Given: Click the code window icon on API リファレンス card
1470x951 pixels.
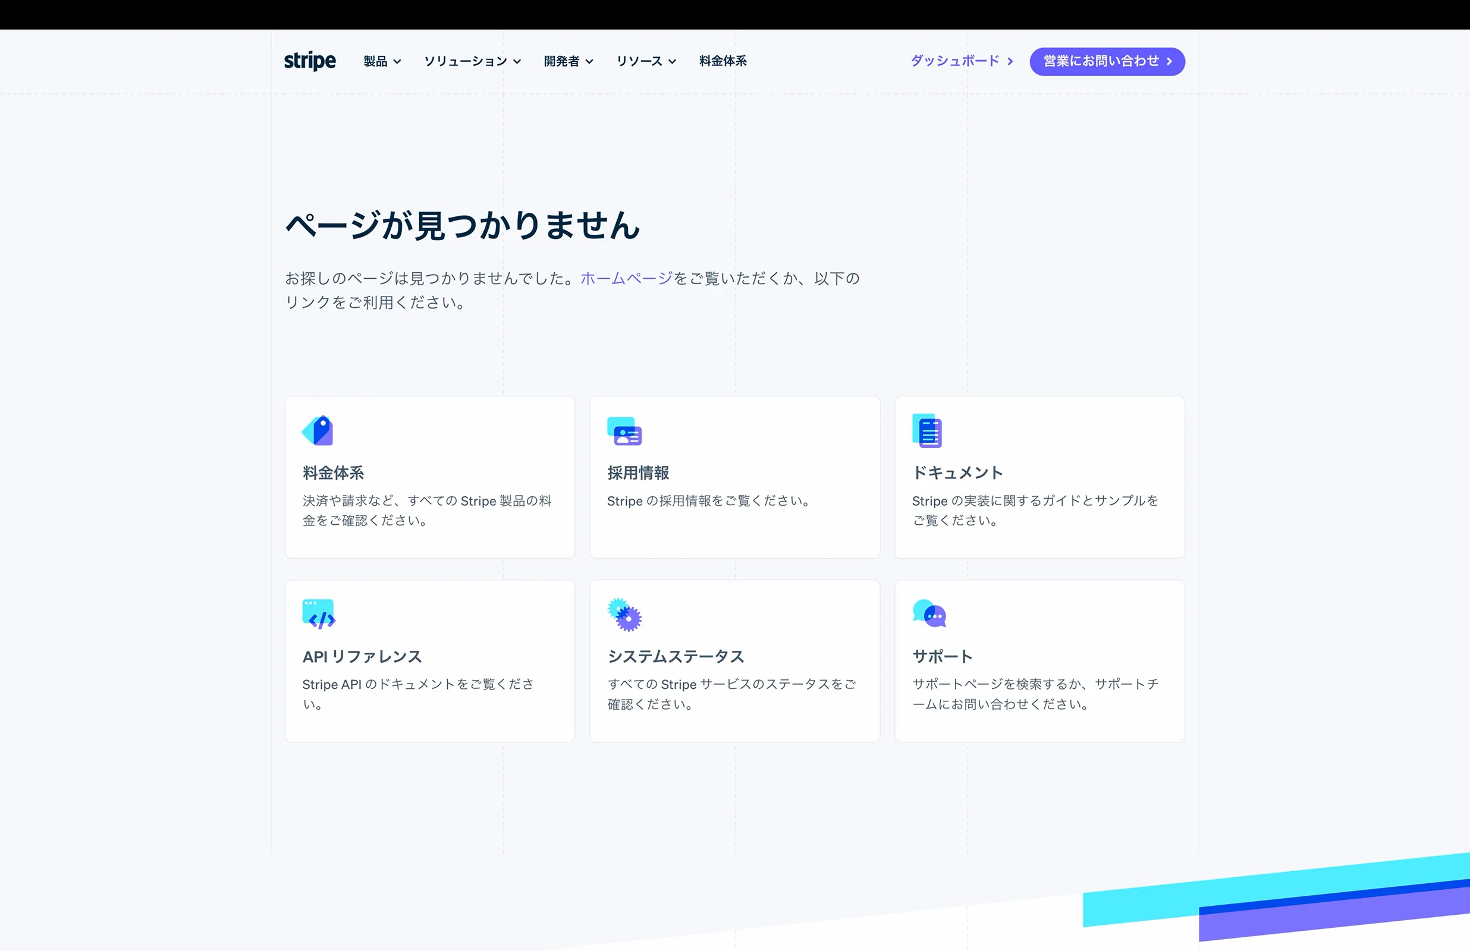Looking at the screenshot, I should (x=319, y=614).
